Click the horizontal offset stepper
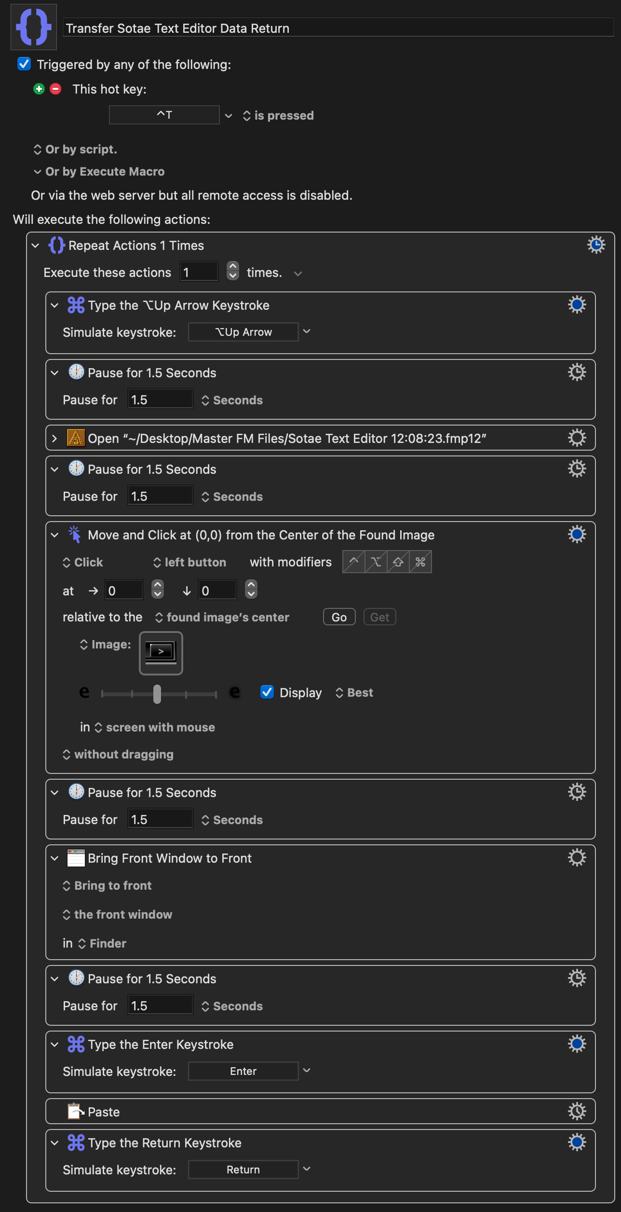This screenshot has width=621, height=1212. (158, 589)
